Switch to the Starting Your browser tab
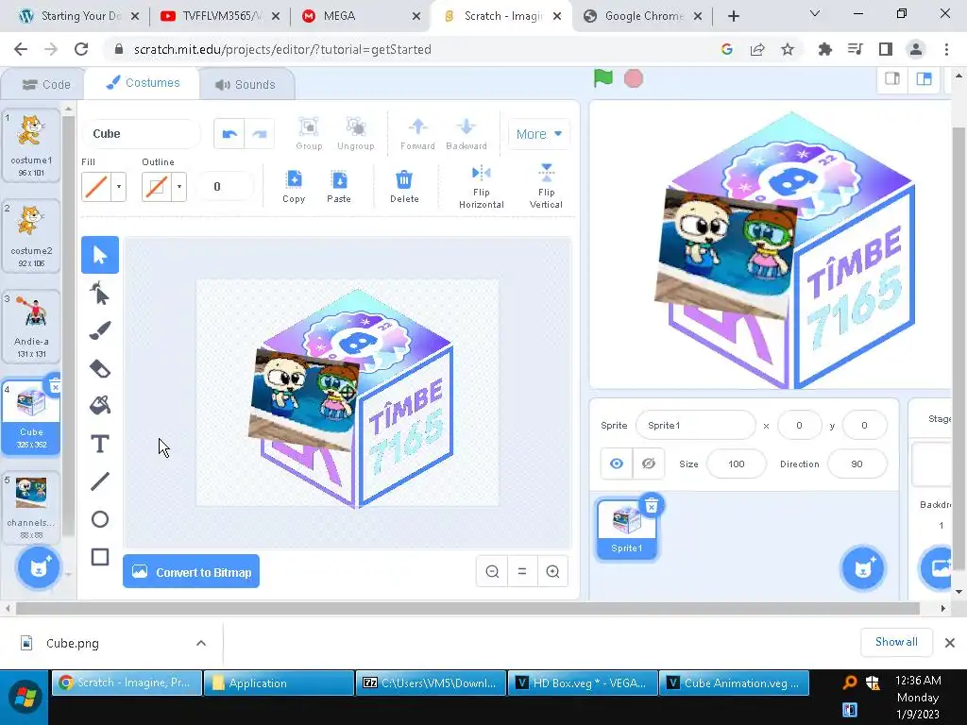Viewport: 967px width, 725px height. click(x=79, y=16)
